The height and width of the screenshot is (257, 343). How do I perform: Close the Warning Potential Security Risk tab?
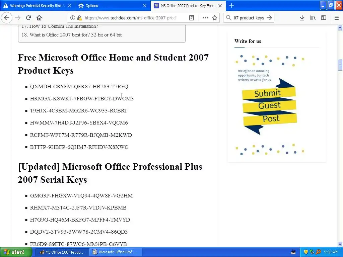[x=69, y=6]
